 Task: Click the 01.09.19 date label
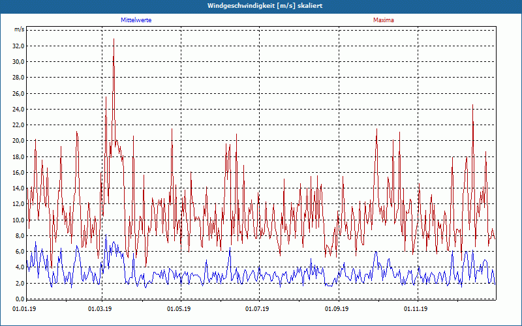coord(337,309)
